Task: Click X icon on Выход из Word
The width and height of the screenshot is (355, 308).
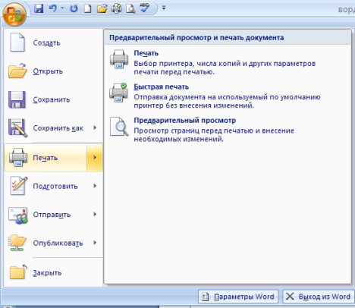Action: 290,296
